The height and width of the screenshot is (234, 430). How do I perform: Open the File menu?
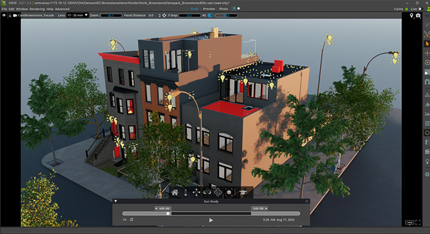tap(4, 9)
